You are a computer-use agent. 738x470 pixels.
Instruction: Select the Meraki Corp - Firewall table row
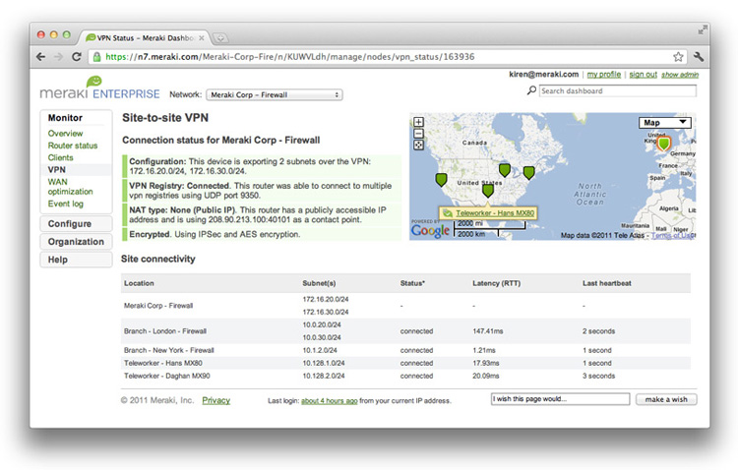coord(405,306)
